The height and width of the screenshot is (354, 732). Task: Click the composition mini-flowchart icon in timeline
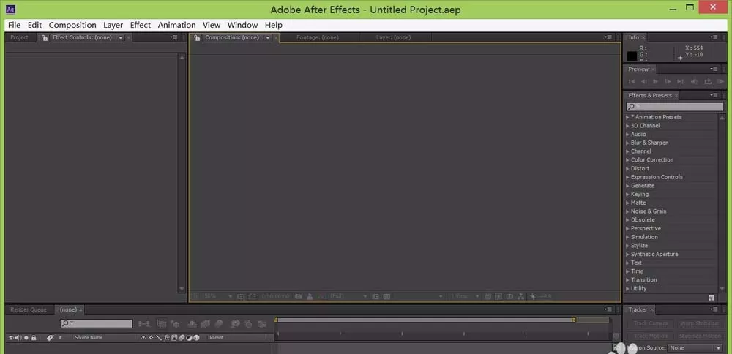(145, 324)
